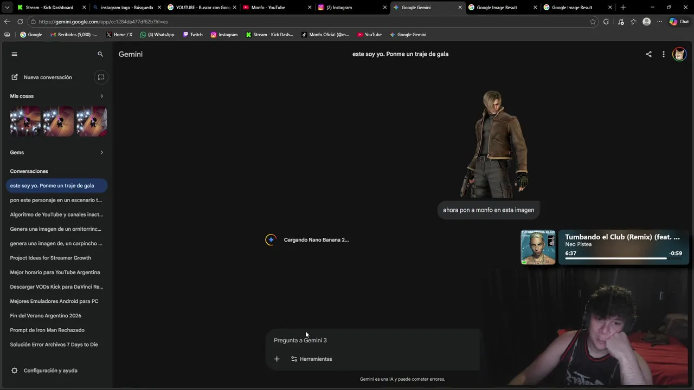This screenshot has width=694, height=390.
Task: Open the Google bookmark
Action: click(x=31, y=35)
